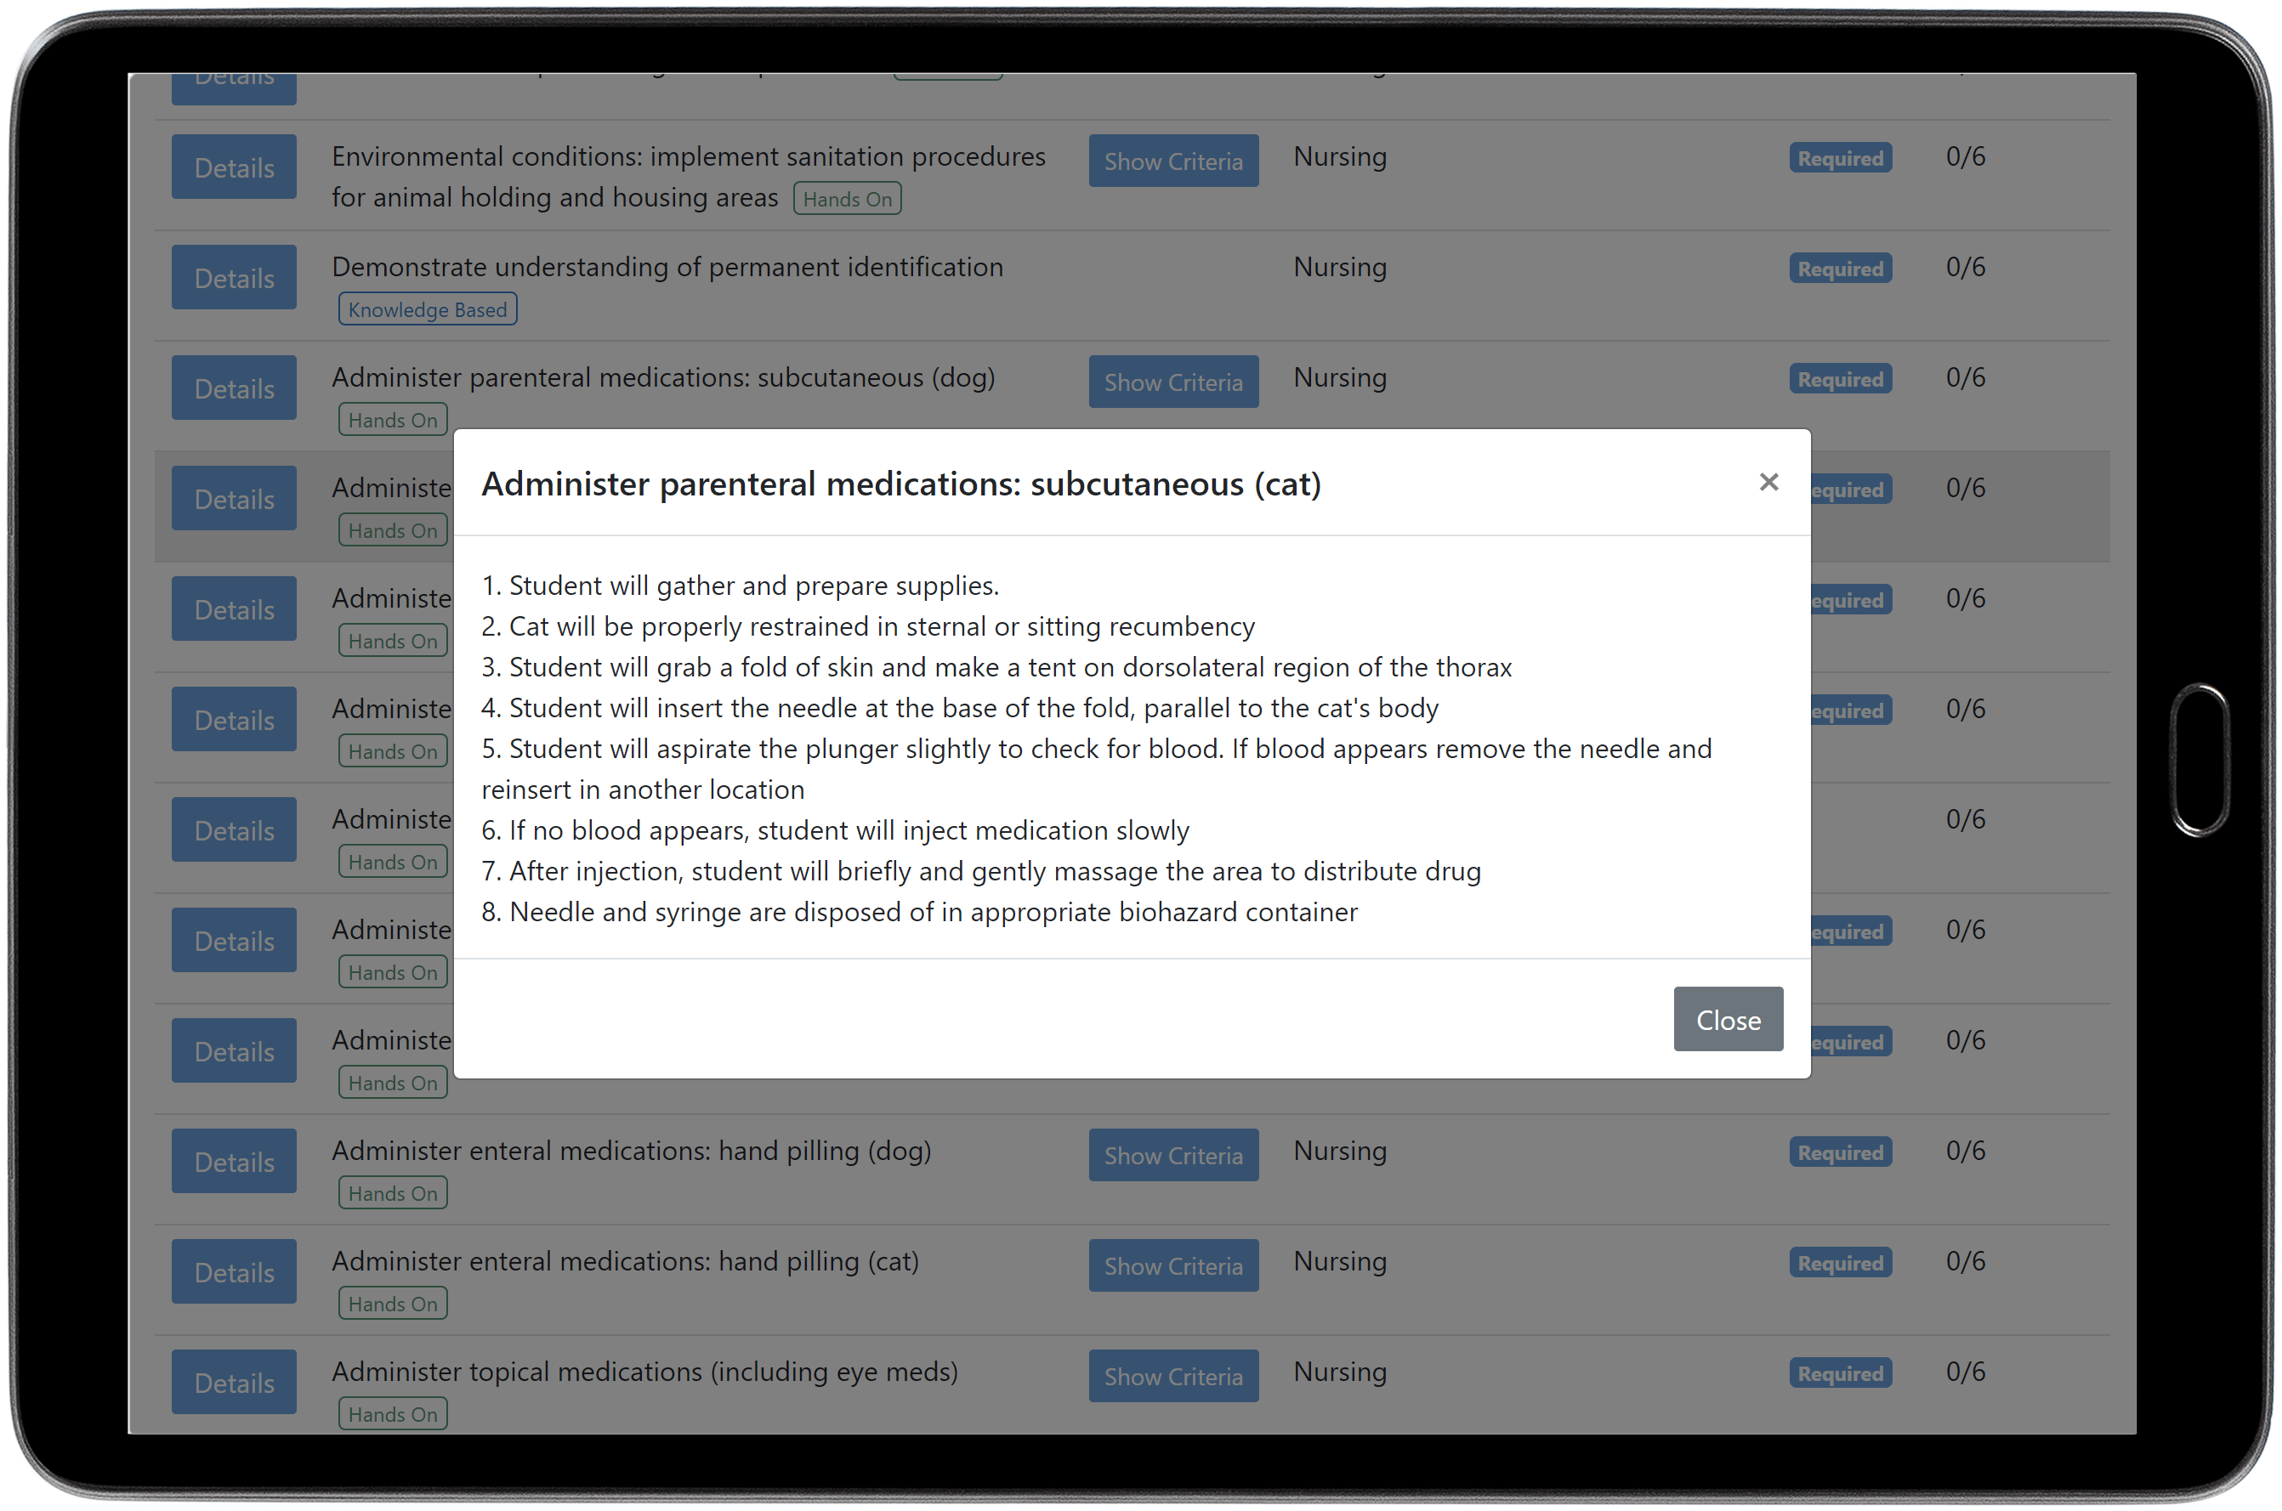2282x1511 pixels.
Task: Show Criteria for hand pilling (cat)
Action: click(1172, 1265)
